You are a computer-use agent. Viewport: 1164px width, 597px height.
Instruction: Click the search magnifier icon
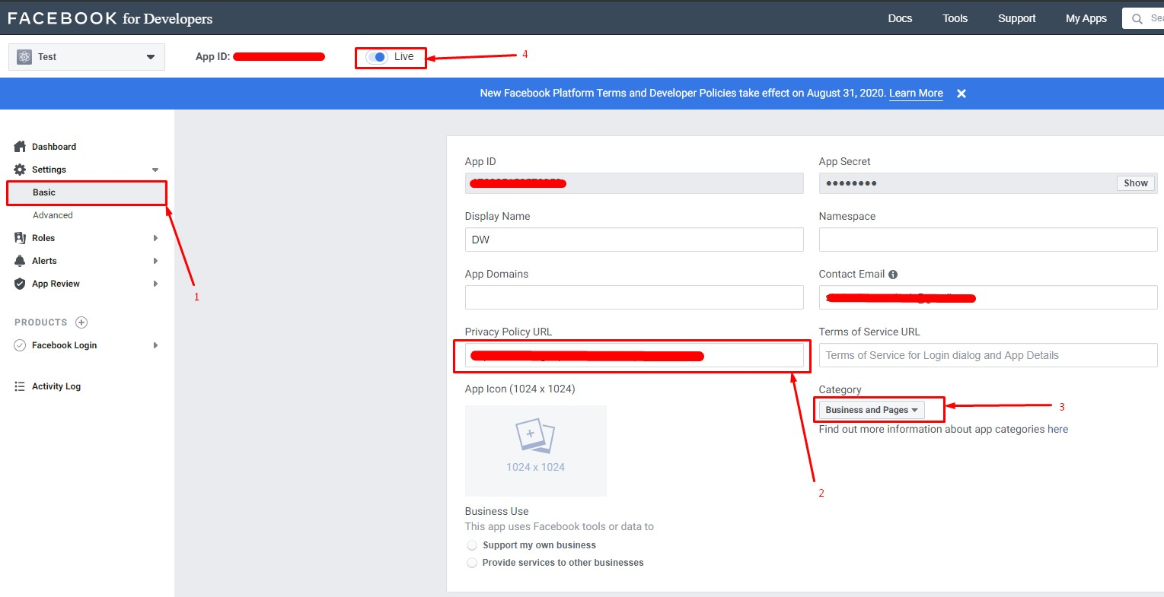pyautogui.click(x=1137, y=19)
